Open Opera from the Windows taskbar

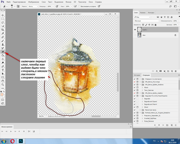[x=13, y=141]
